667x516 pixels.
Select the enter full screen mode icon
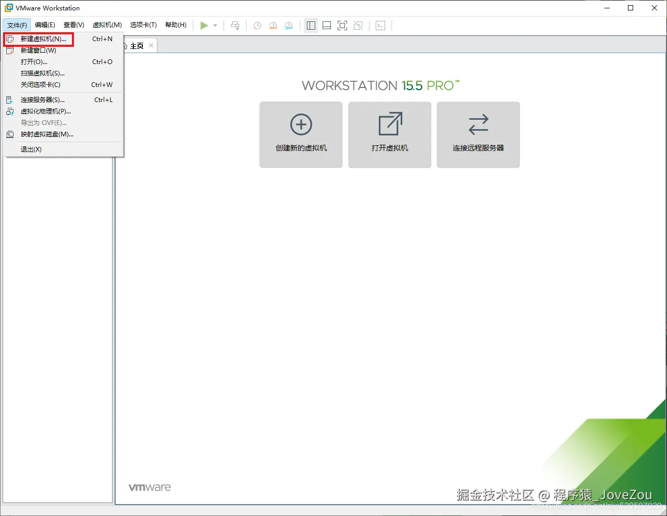click(342, 25)
